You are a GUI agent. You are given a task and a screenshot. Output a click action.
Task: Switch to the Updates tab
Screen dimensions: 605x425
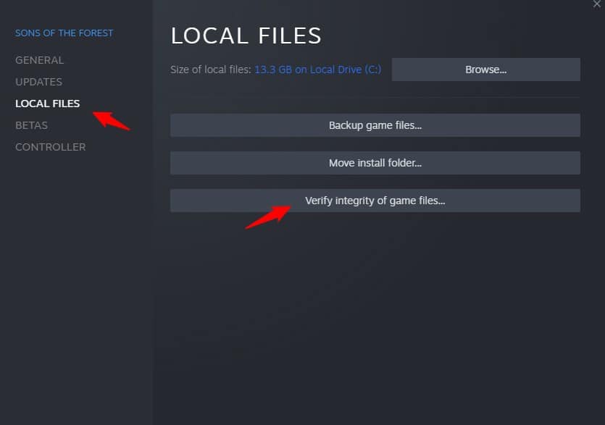pyautogui.click(x=38, y=82)
